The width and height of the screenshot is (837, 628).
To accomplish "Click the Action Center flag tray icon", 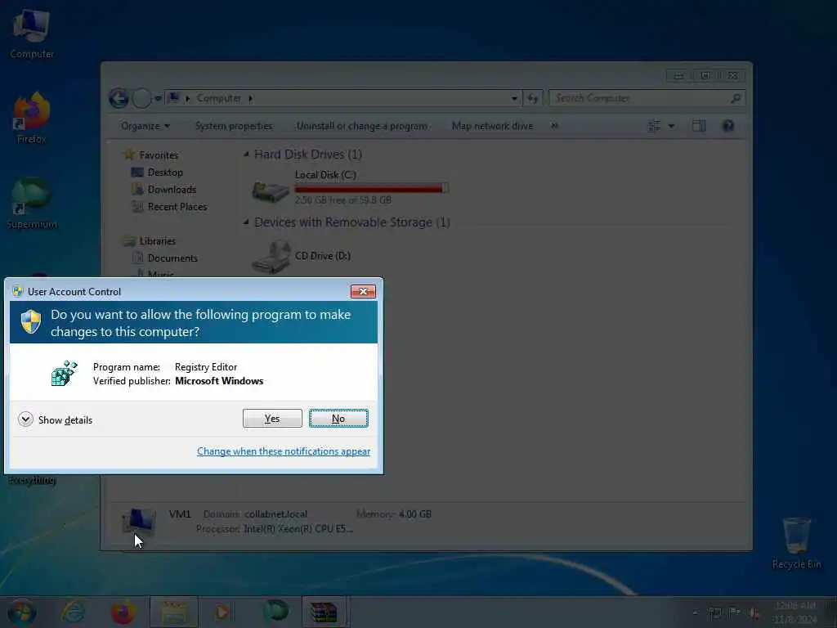I will [735, 612].
